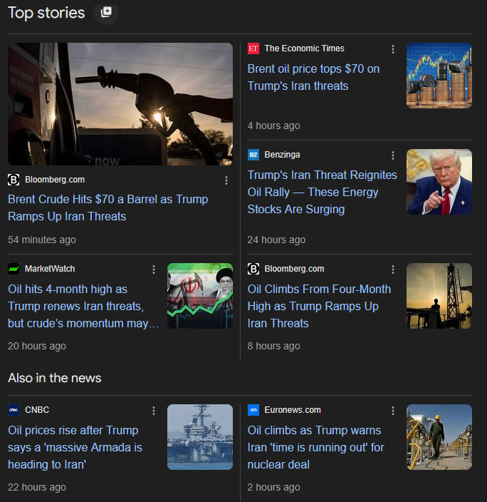Click the oil barrels and coins thumbnail
Viewport: 487px width, 502px height.
[x=439, y=76]
